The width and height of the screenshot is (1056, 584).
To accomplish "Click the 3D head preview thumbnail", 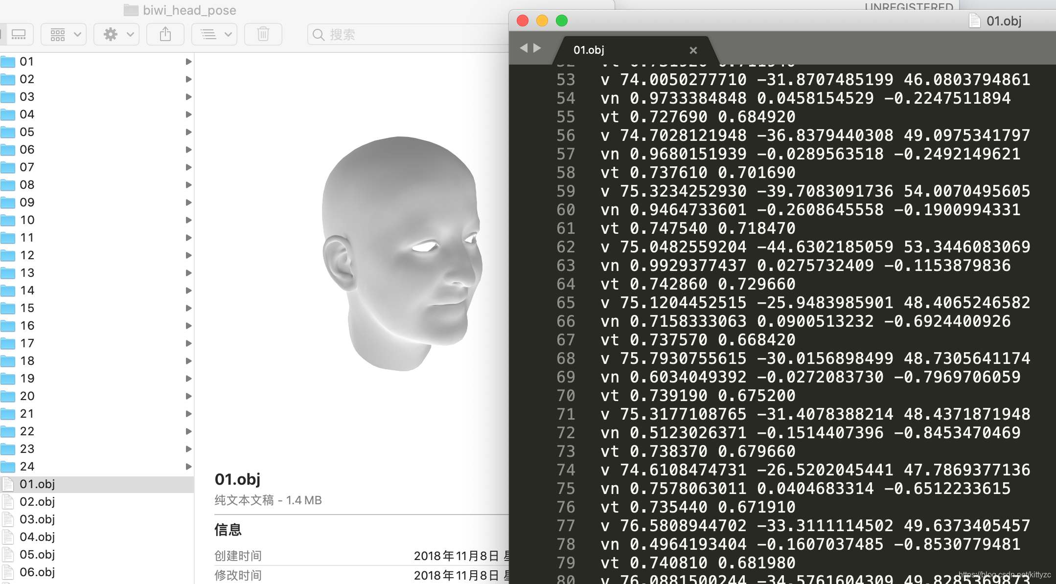I will [x=401, y=253].
